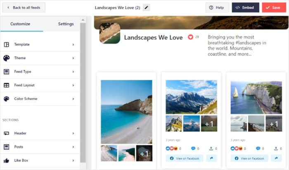Screen dimensions: 289x170
Task: Click the comment bubble icon on middle post
Action: [193, 148]
